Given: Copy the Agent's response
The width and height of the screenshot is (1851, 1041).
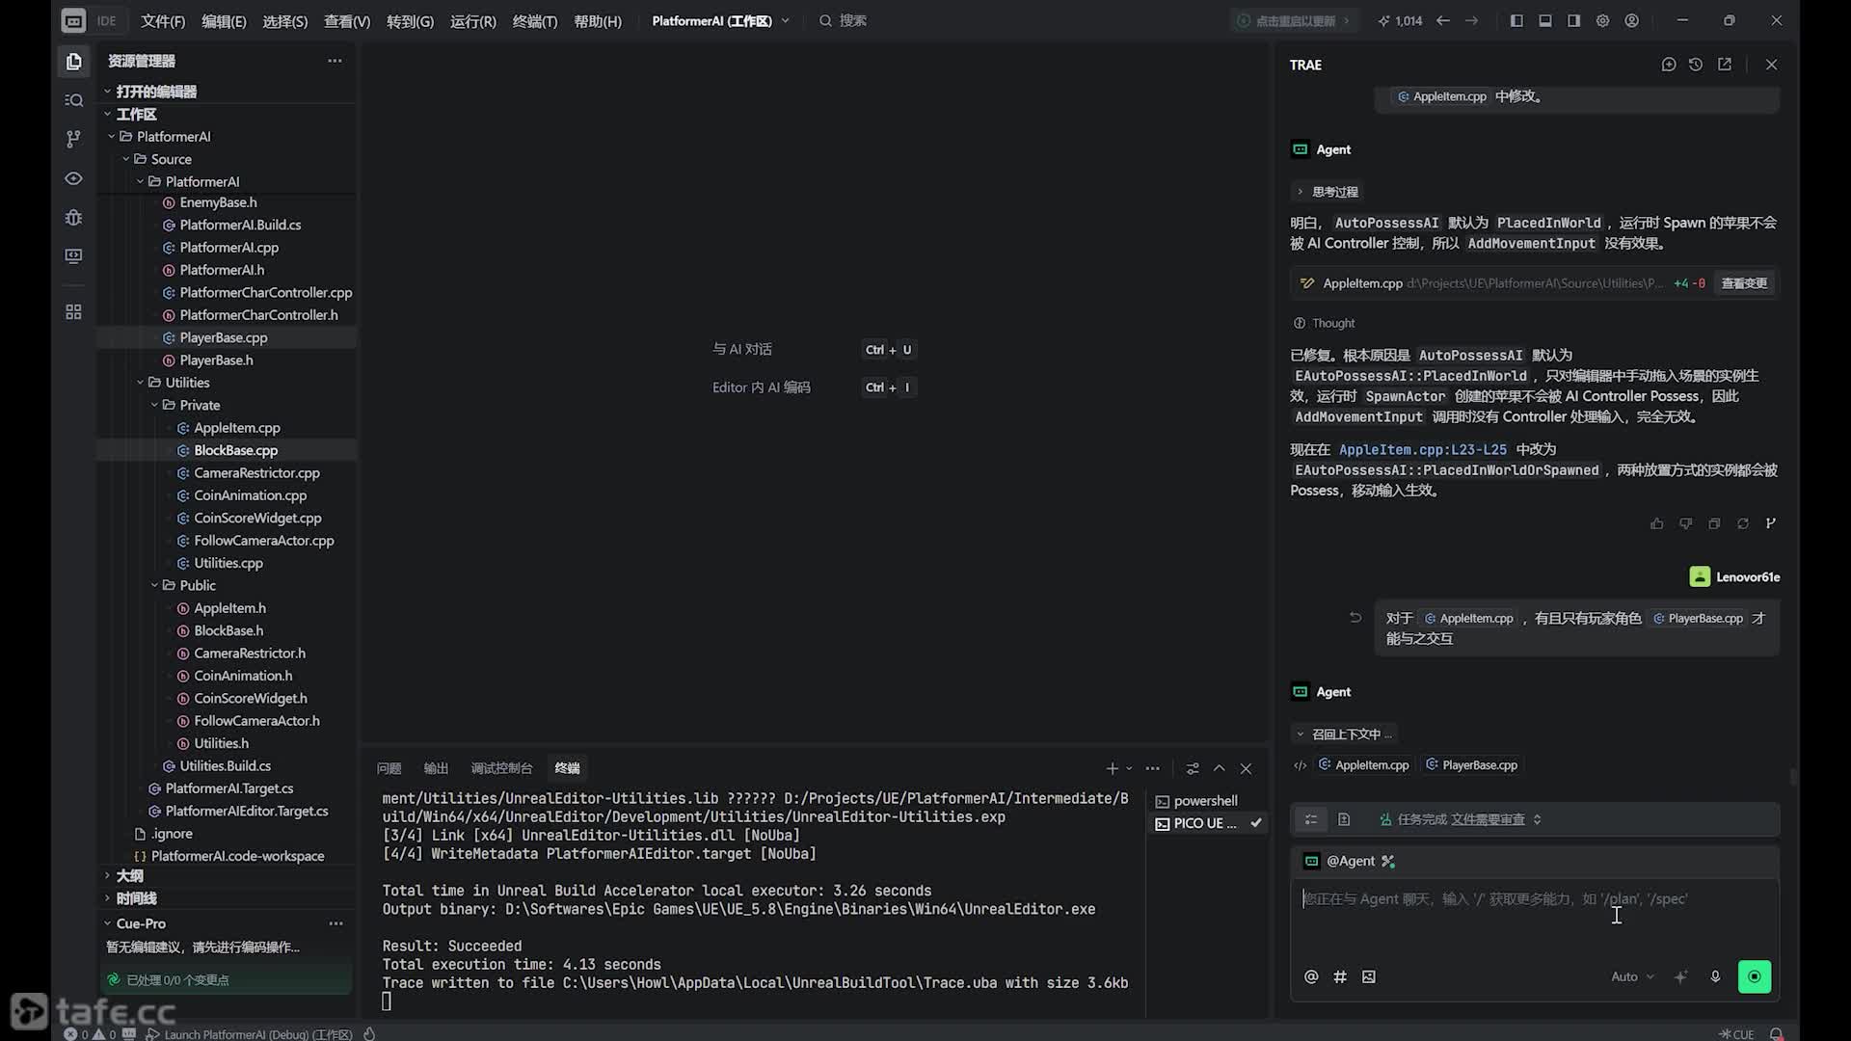Looking at the screenshot, I should click(1714, 523).
